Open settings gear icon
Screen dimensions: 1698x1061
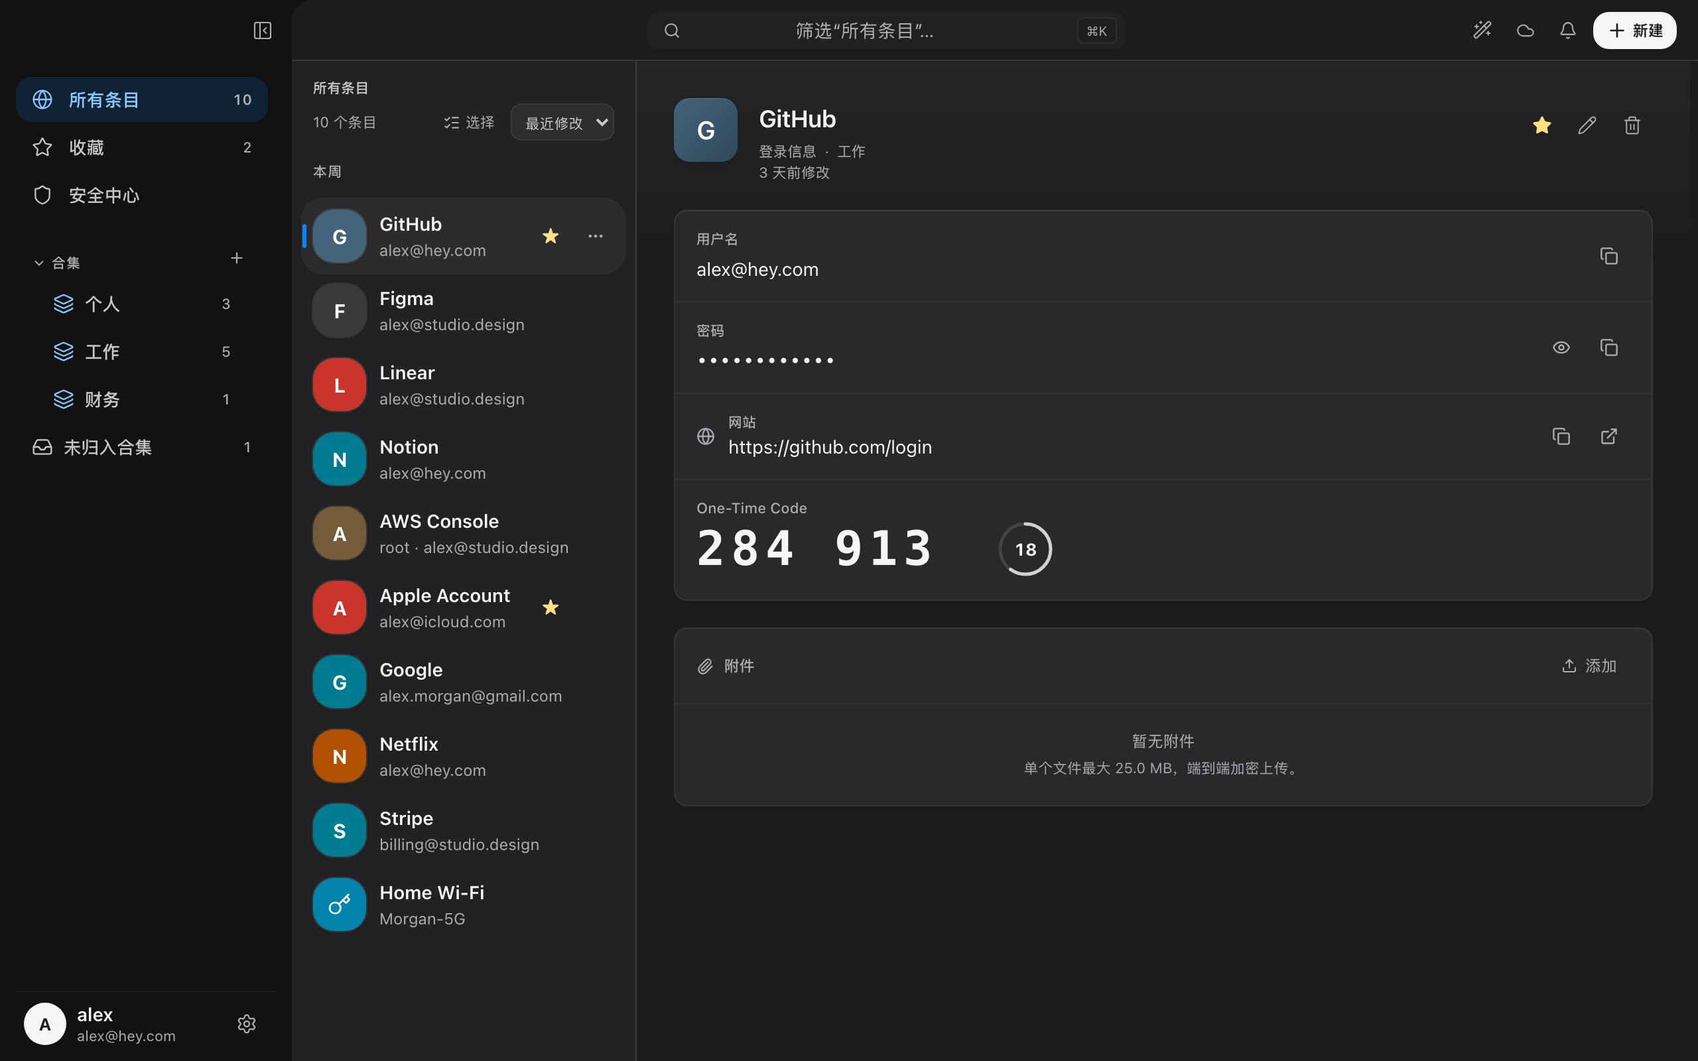click(246, 1024)
